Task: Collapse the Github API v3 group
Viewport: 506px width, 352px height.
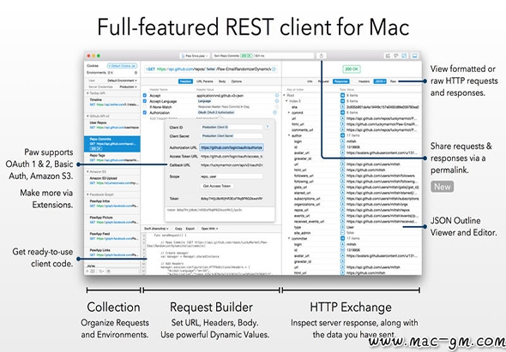Action: 87,116
